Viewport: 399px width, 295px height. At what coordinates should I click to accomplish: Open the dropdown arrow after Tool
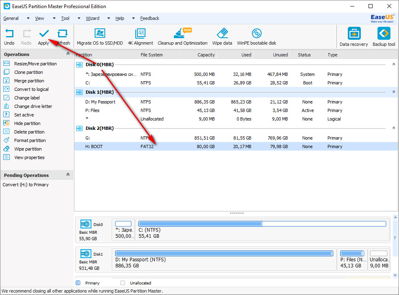click(79, 18)
